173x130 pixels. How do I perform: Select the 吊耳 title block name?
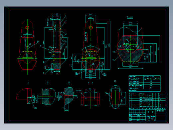[151, 112]
